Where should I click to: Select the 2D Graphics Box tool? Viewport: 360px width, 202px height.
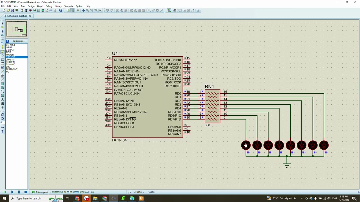pos(3,84)
